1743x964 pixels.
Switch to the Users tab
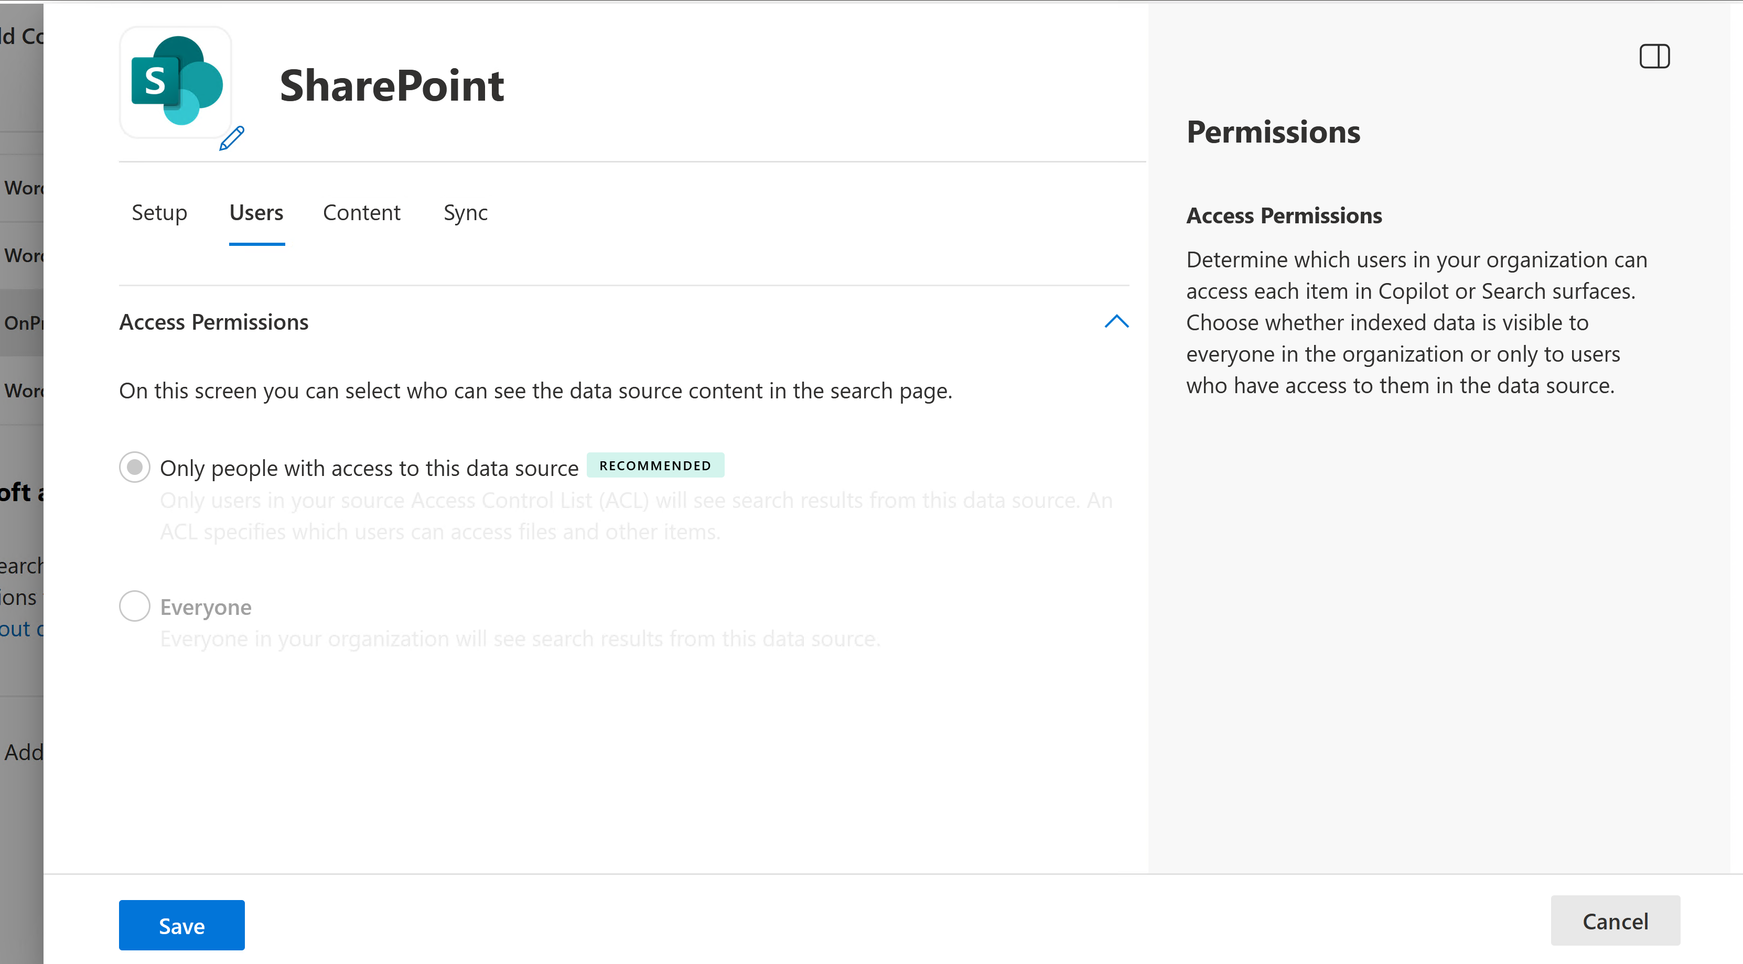point(256,213)
